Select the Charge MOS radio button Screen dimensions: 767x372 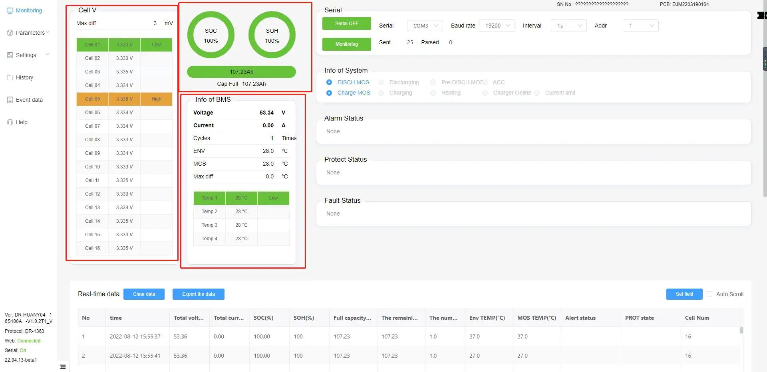click(329, 93)
